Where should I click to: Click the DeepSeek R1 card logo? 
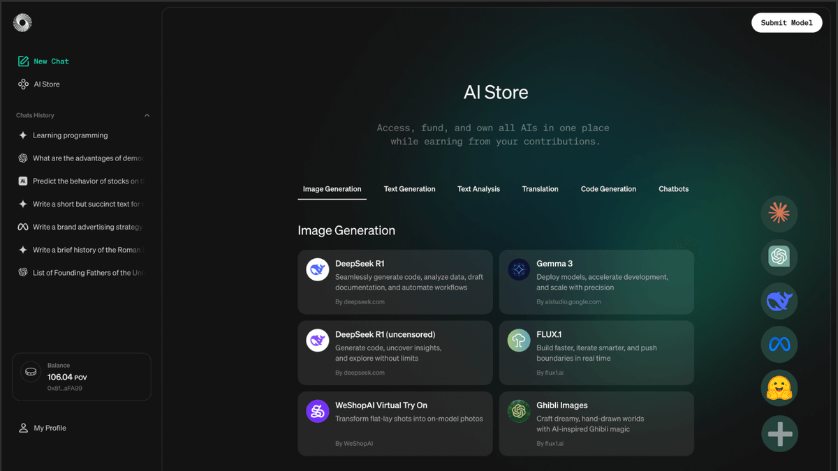[x=318, y=269]
